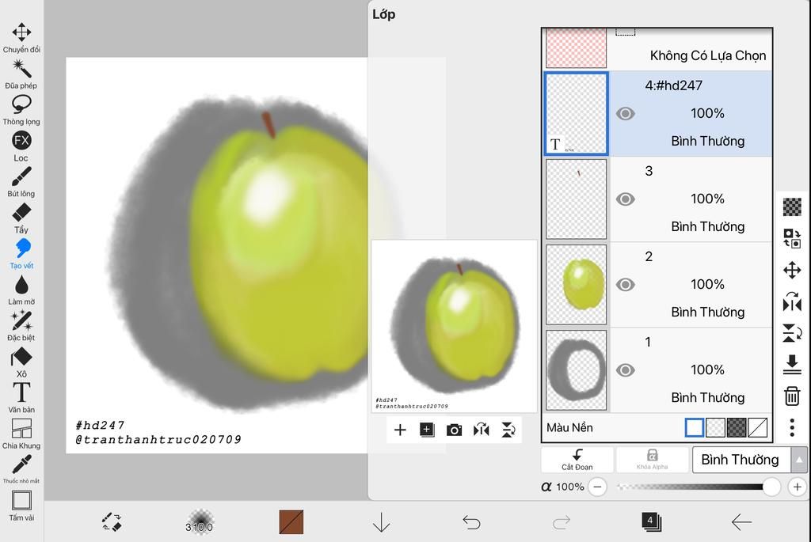The height and width of the screenshot is (542, 811).
Task: Merge layer down with download arrow icon
Action: (x=792, y=365)
